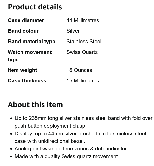Select the Band colour label
Viewport: 154px width, 166px height.
[23, 31]
